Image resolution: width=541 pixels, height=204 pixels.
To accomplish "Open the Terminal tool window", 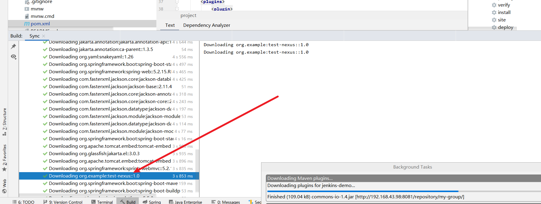I will pos(102,202).
